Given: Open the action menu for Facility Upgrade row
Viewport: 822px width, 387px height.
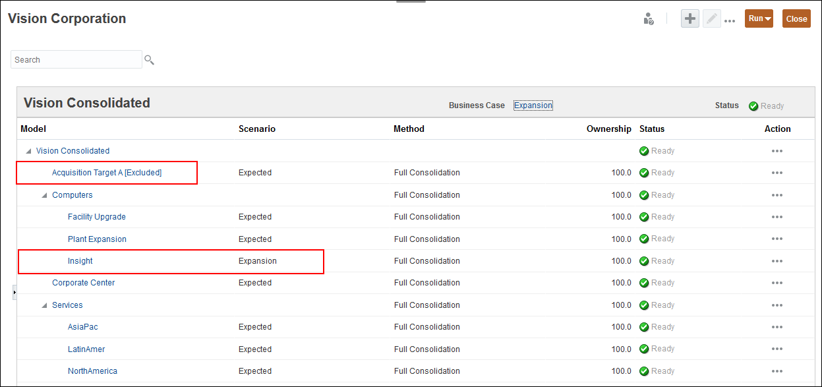Looking at the screenshot, I should pos(777,217).
